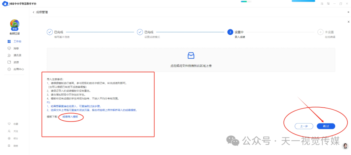Click the 点击或将文件拖拽到此区域上传 text
The height and width of the screenshot is (155, 351).
point(191,66)
